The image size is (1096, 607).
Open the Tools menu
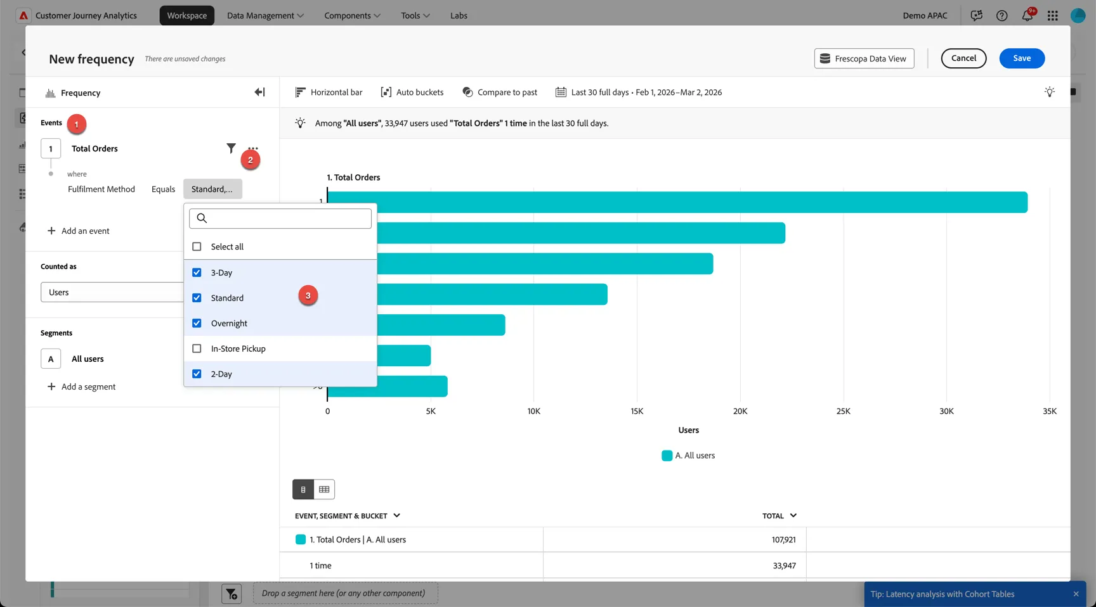tap(415, 15)
